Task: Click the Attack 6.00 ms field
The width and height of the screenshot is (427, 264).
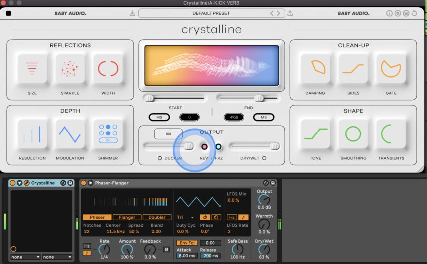Action: [187, 256]
